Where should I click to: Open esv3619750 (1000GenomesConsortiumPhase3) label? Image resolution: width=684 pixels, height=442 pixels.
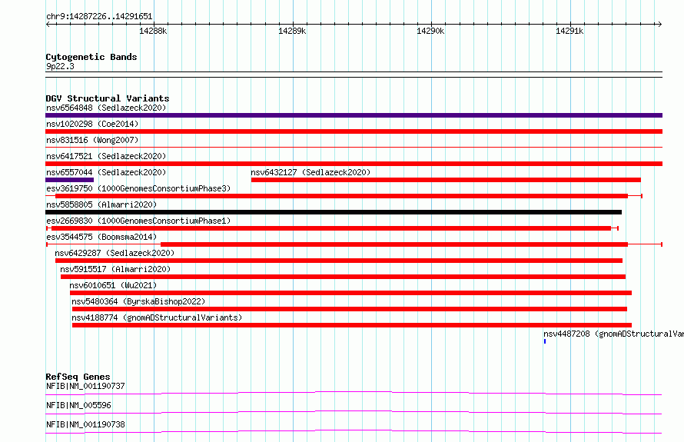(x=138, y=188)
